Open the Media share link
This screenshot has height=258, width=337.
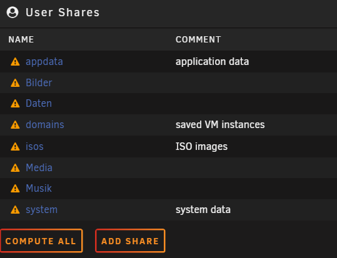pyautogui.click(x=39, y=167)
